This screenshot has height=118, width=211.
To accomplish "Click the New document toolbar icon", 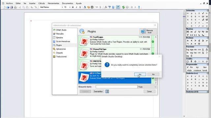I will (x=4, y=7).
